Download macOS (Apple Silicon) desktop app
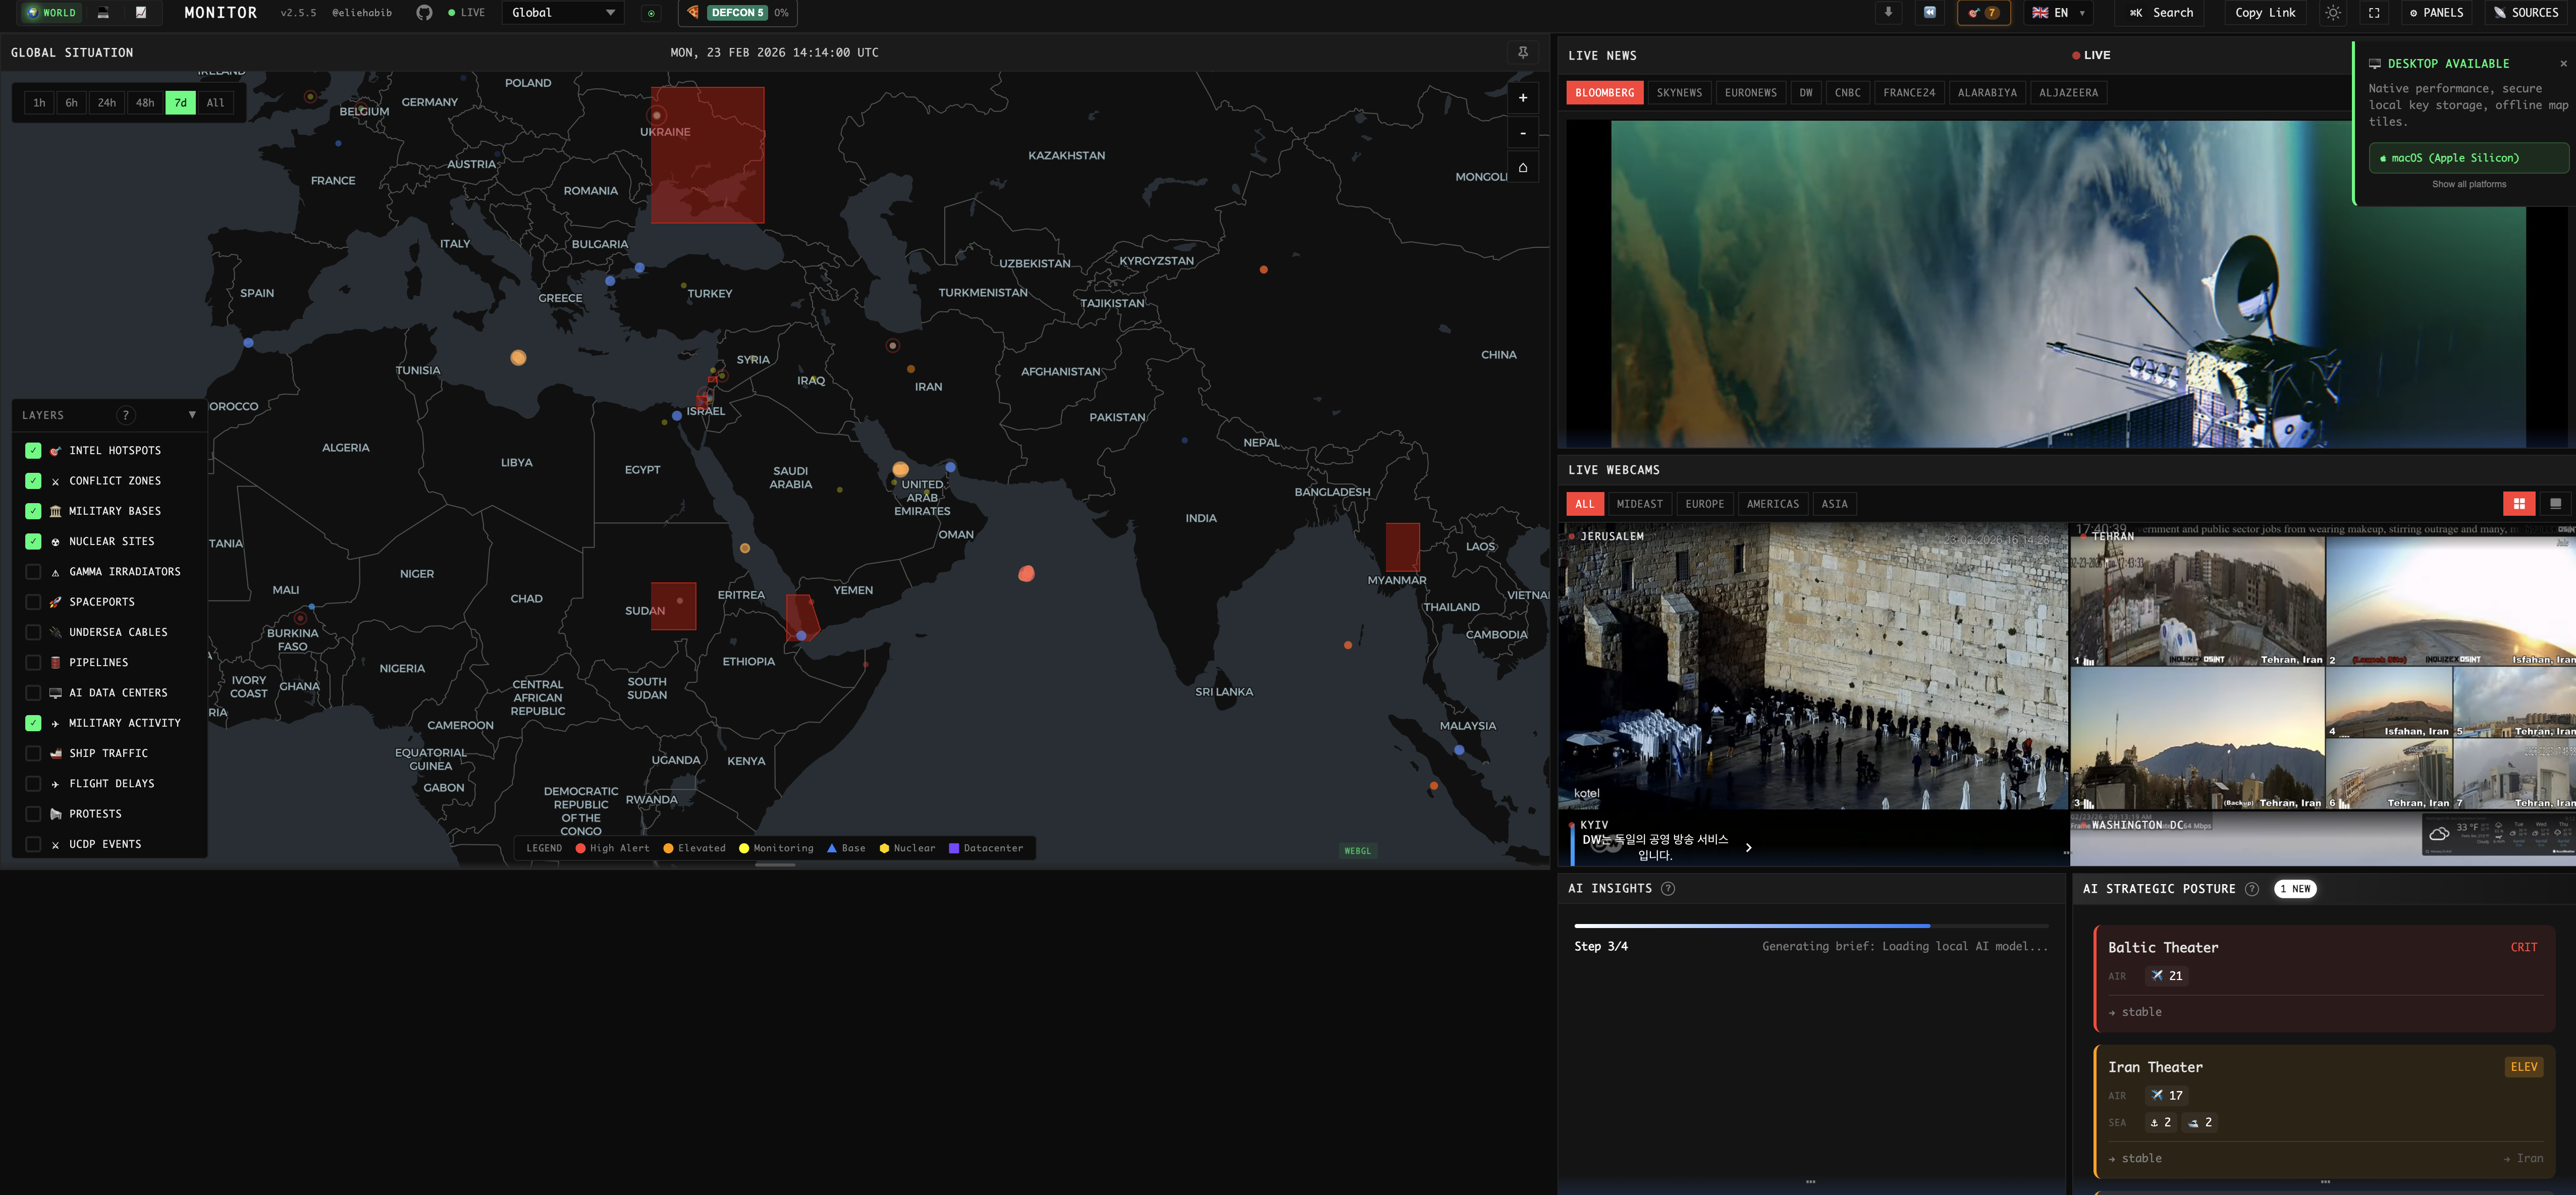Viewport: 2576px width, 1195px height. [x=2468, y=158]
